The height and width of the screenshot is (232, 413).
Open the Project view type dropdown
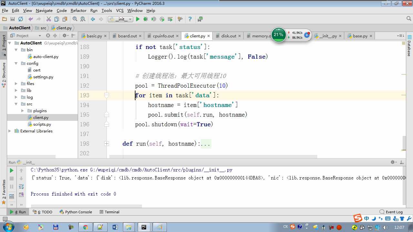click(x=25, y=36)
